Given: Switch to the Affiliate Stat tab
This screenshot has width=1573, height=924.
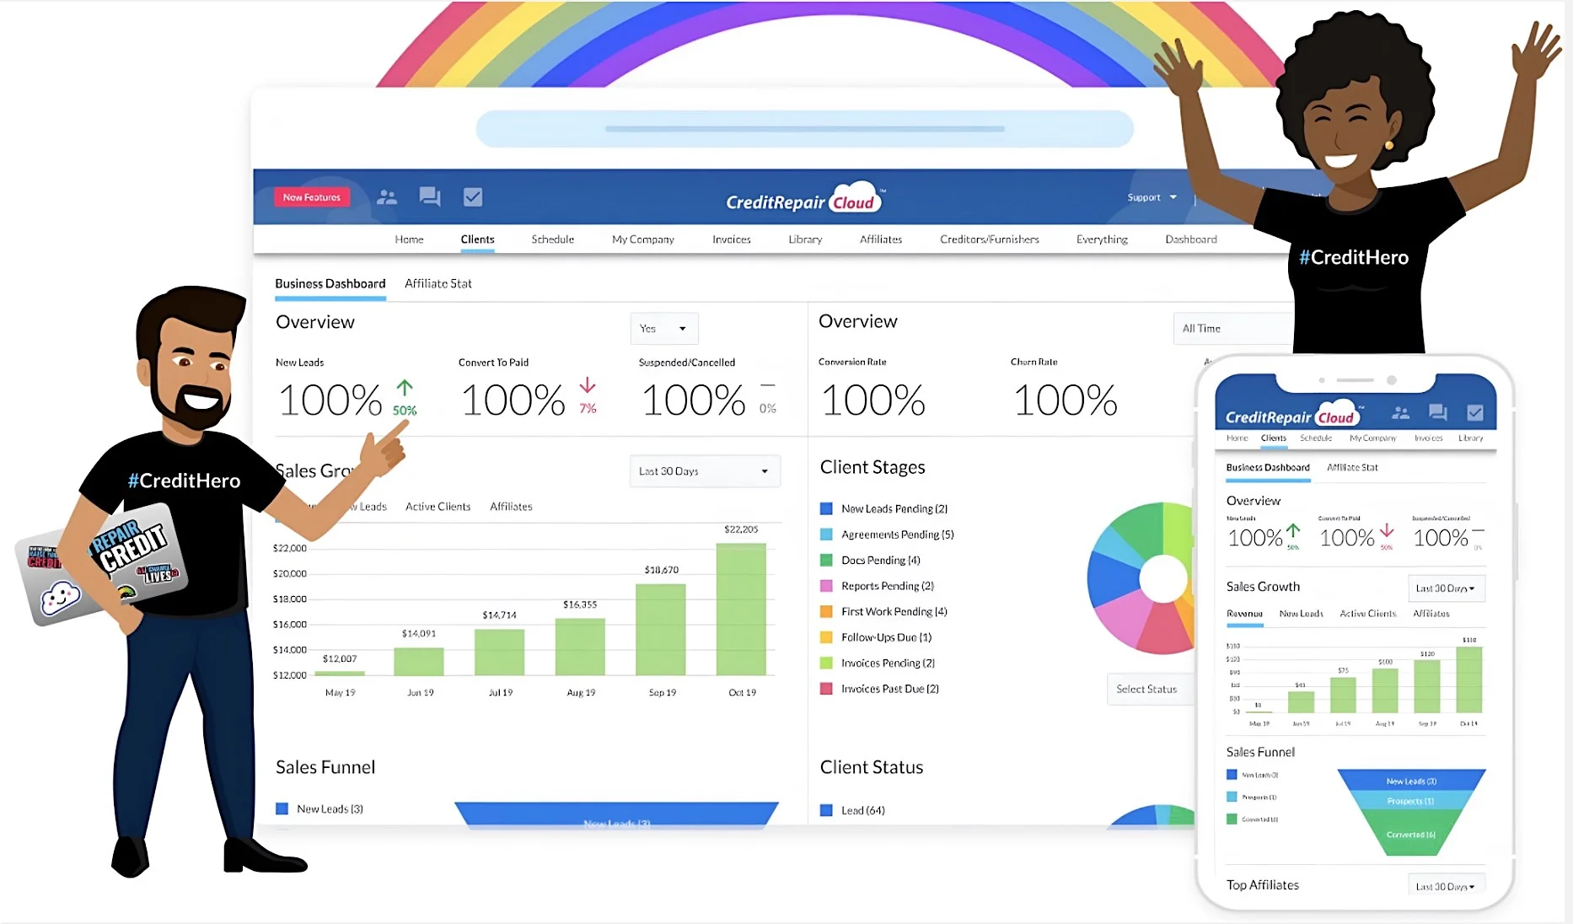Looking at the screenshot, I should click(x=438, y=284).
